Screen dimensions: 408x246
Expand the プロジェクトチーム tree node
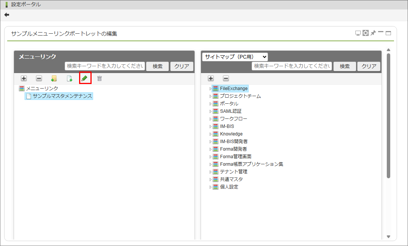click(210, 96)
